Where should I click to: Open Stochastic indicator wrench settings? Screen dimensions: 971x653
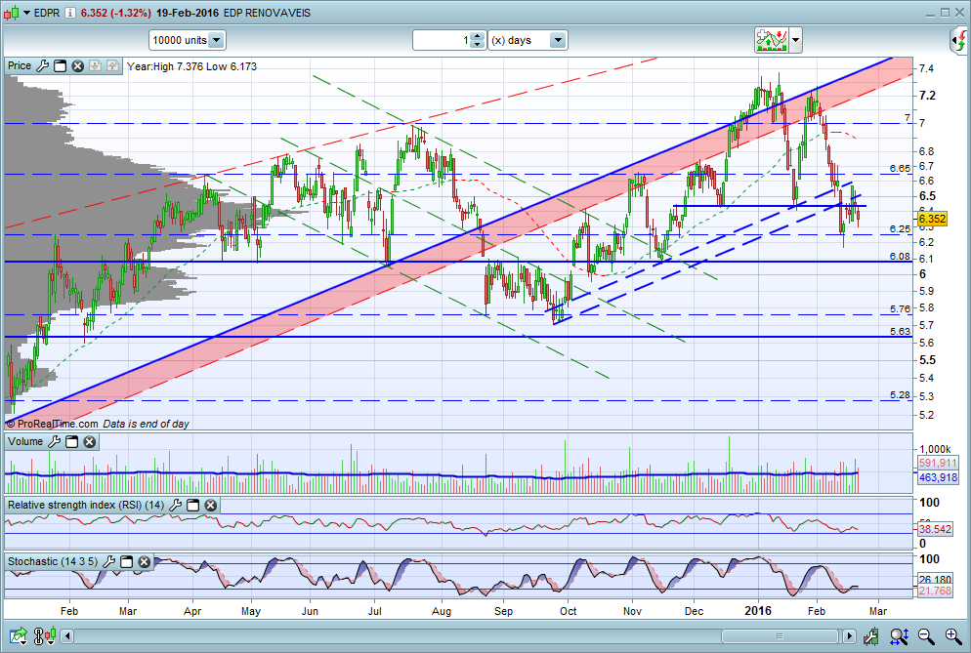tap(109, 561)
